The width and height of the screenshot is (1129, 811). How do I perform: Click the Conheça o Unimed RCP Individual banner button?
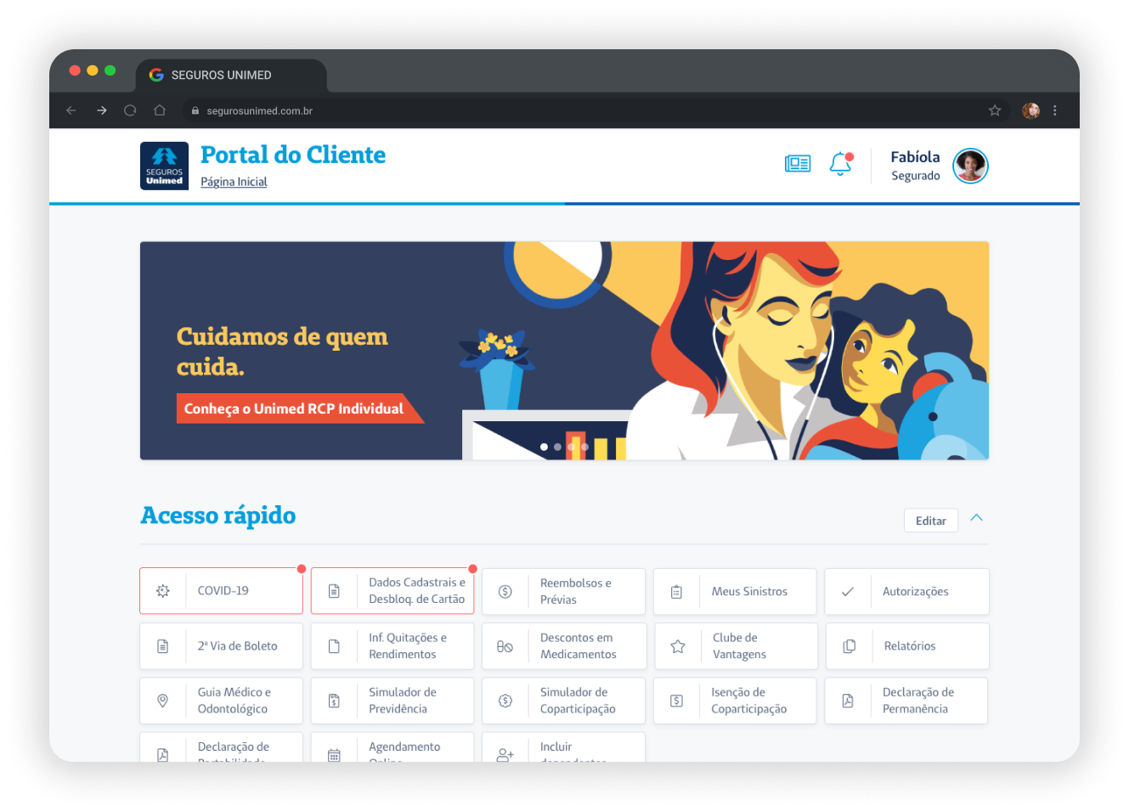(x=294, y=408)
